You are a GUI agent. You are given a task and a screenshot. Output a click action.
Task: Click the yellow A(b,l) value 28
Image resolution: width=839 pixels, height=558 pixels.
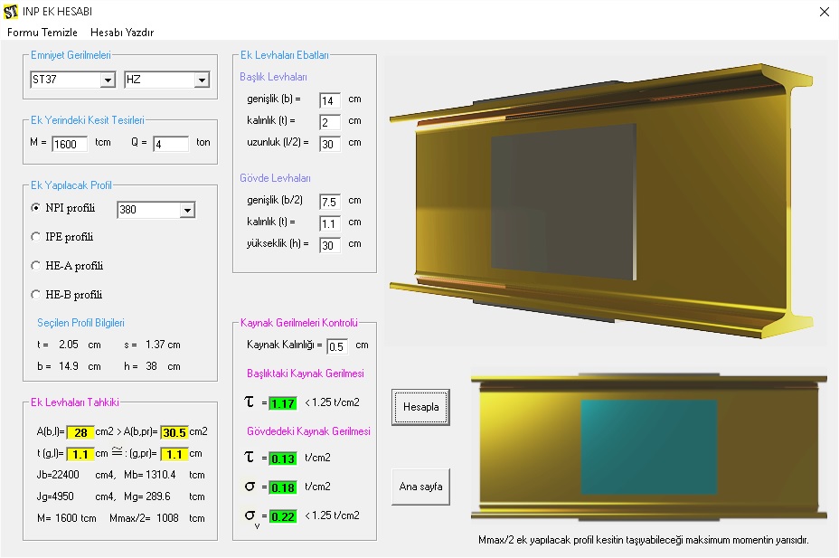click(x=80, y=432)
